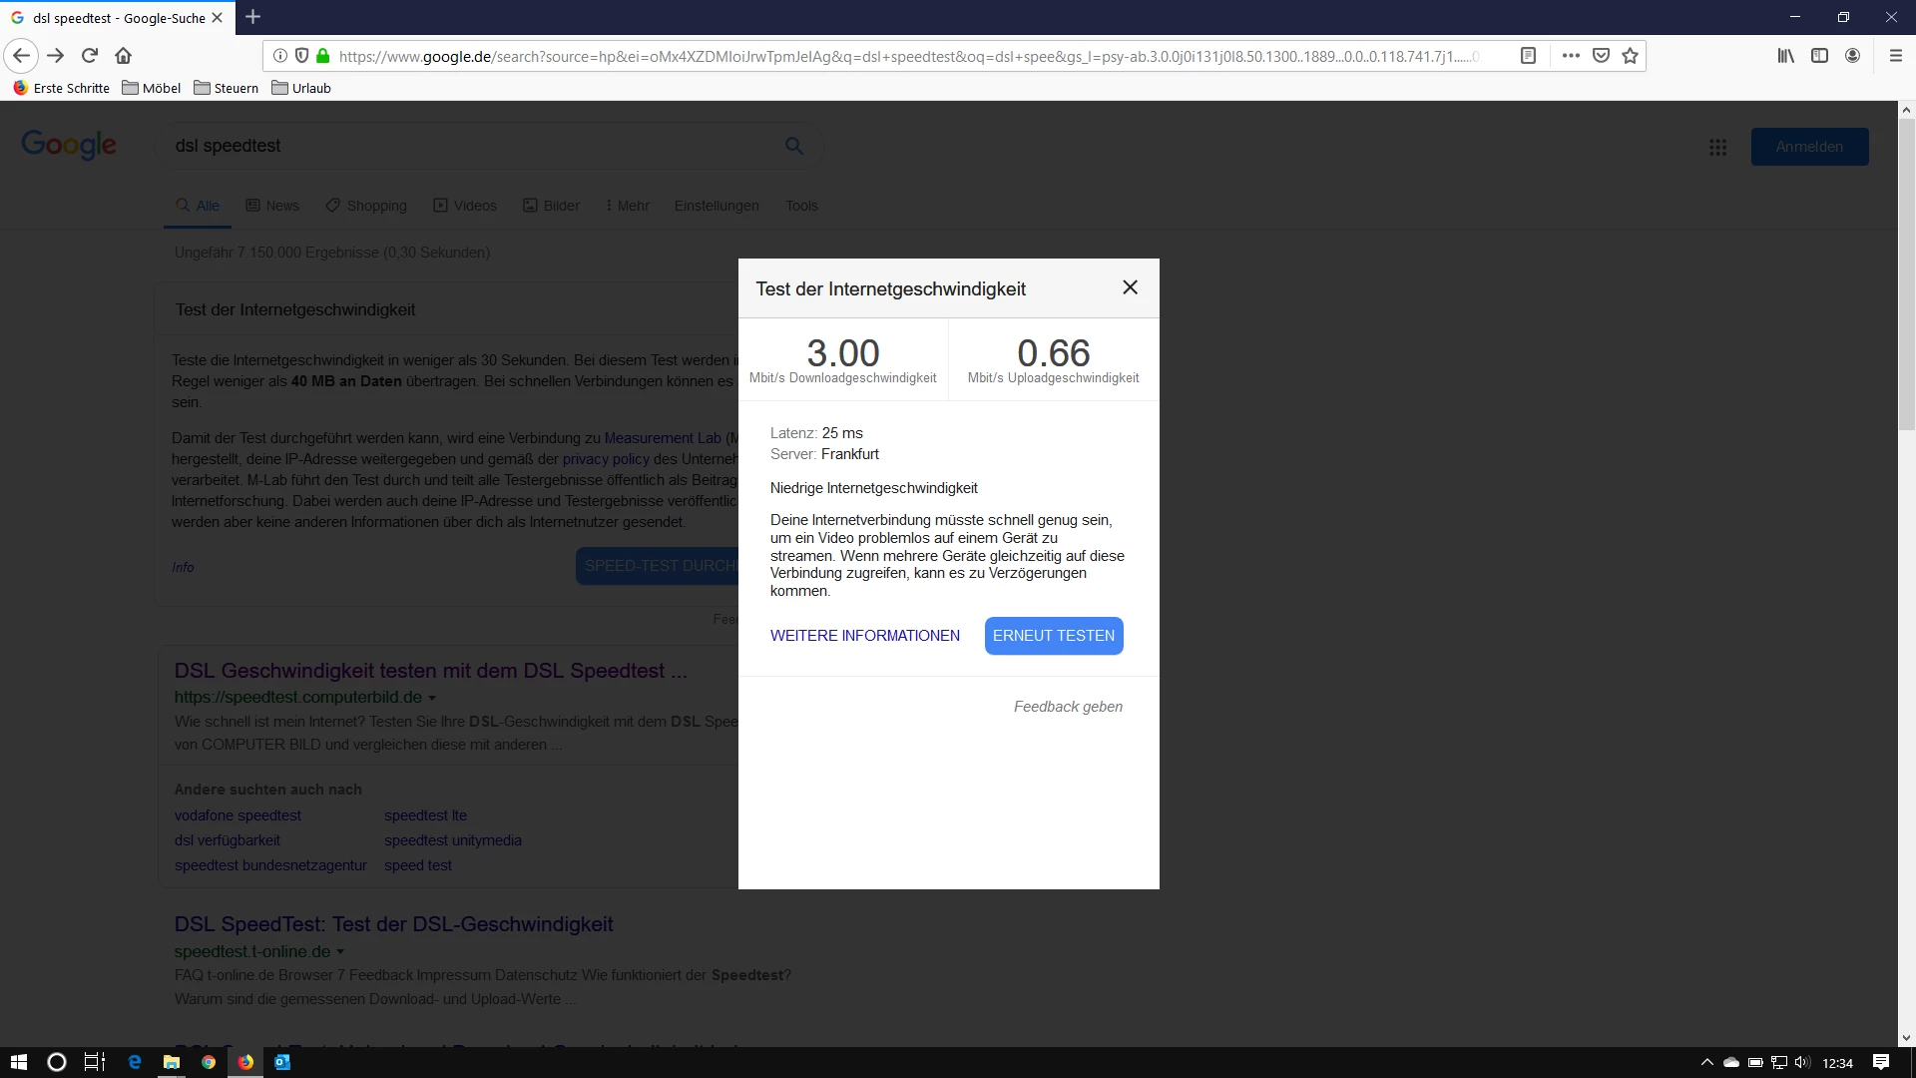Image resolution: width=1916 pixels, height=1078 pixels.
Task: Open a new browser tab
Action: [x=253, y=17]
